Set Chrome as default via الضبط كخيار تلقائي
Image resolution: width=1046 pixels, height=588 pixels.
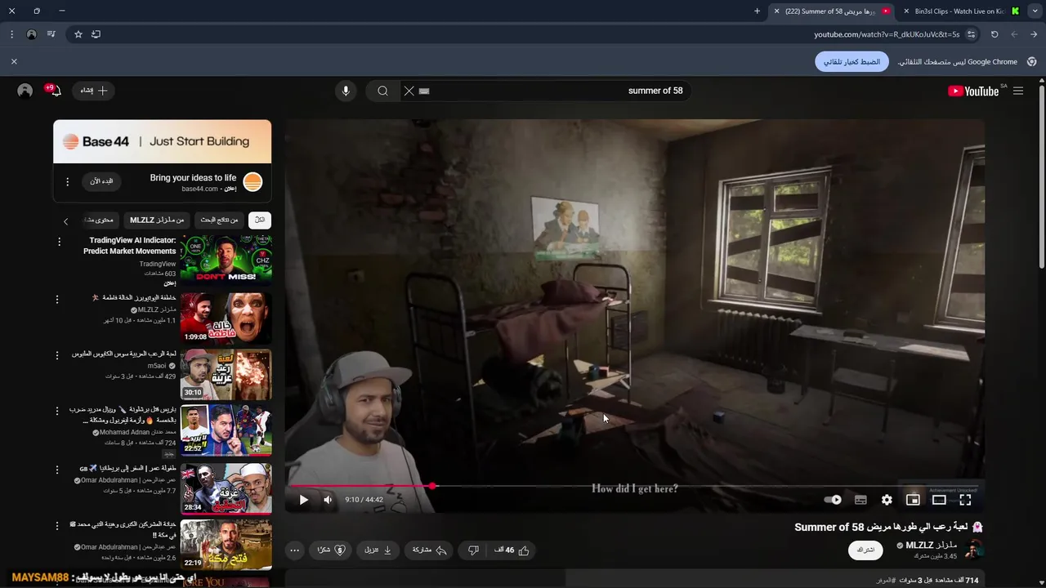852,61
